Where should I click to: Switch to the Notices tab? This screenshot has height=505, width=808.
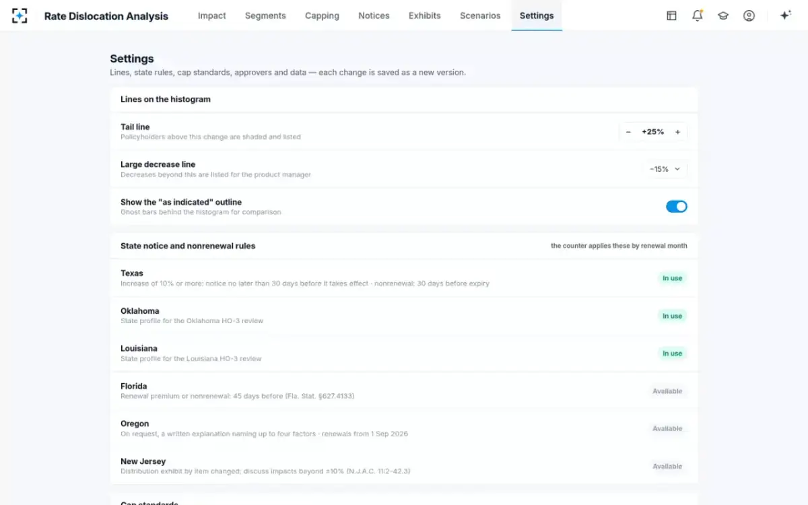(374, 15)
